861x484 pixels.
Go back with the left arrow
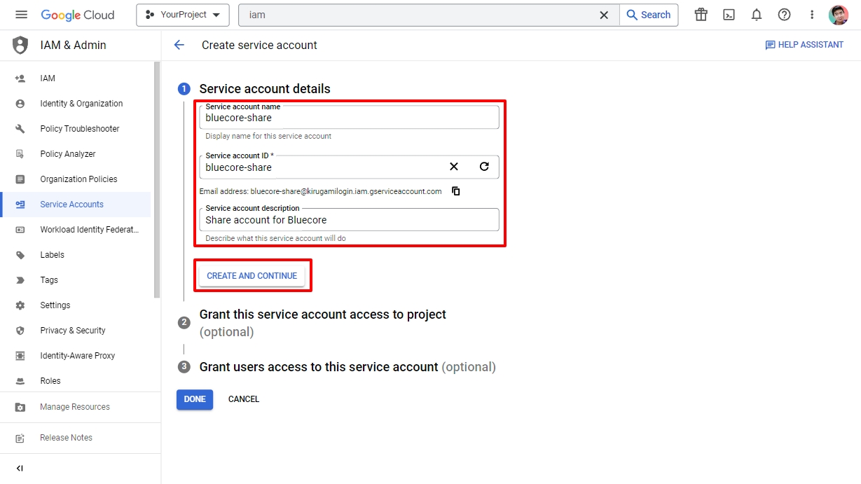(x=179, y=45)
